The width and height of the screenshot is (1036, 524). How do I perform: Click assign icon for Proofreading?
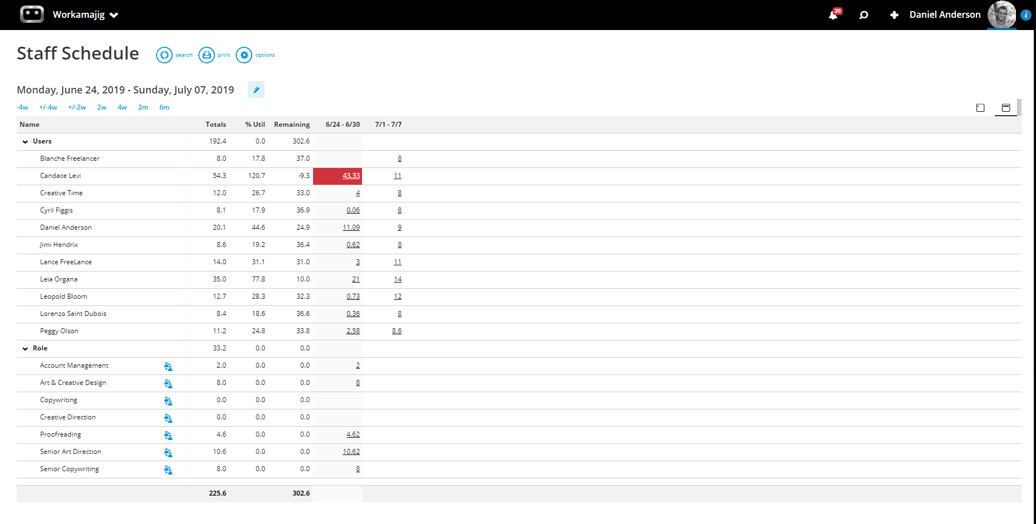pos(168,435)
